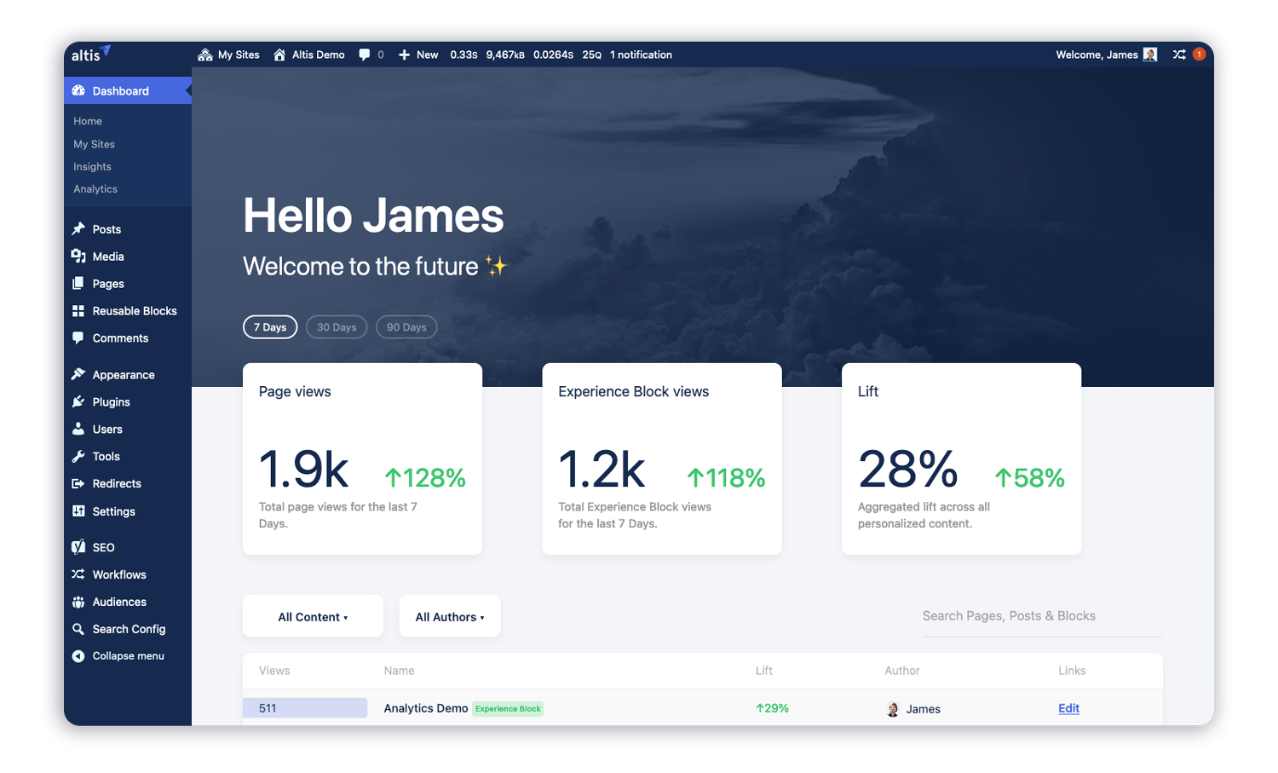
Task: Click the Redirects arrow icon
Action: click(78, 483)
